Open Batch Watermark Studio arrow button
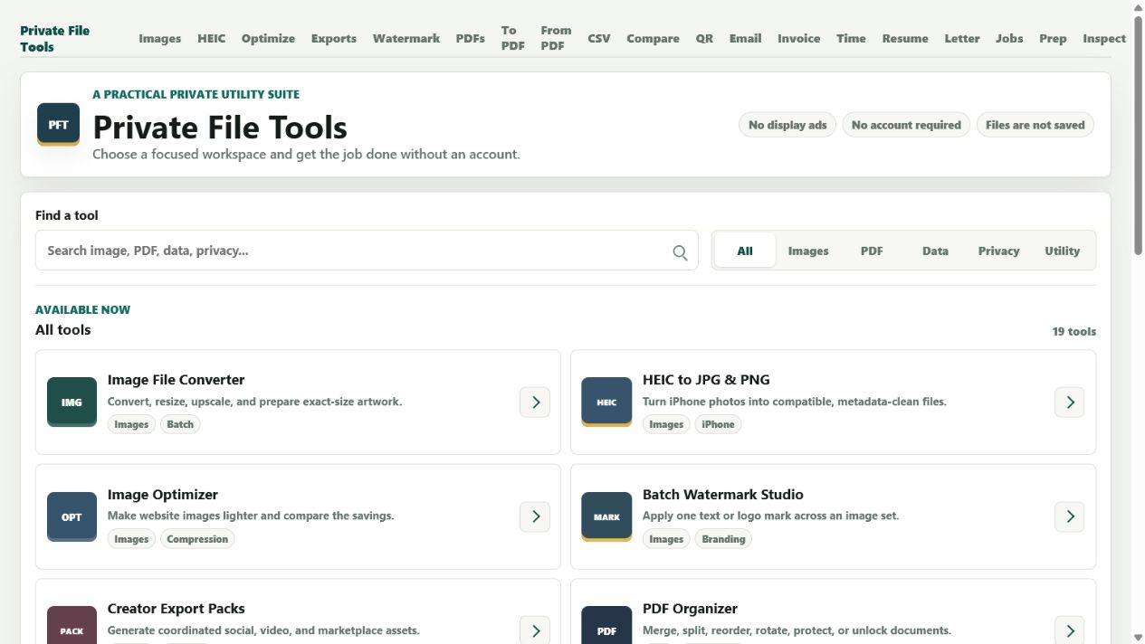Screen dimensions: 1145x644 (x=1070, y=516)
